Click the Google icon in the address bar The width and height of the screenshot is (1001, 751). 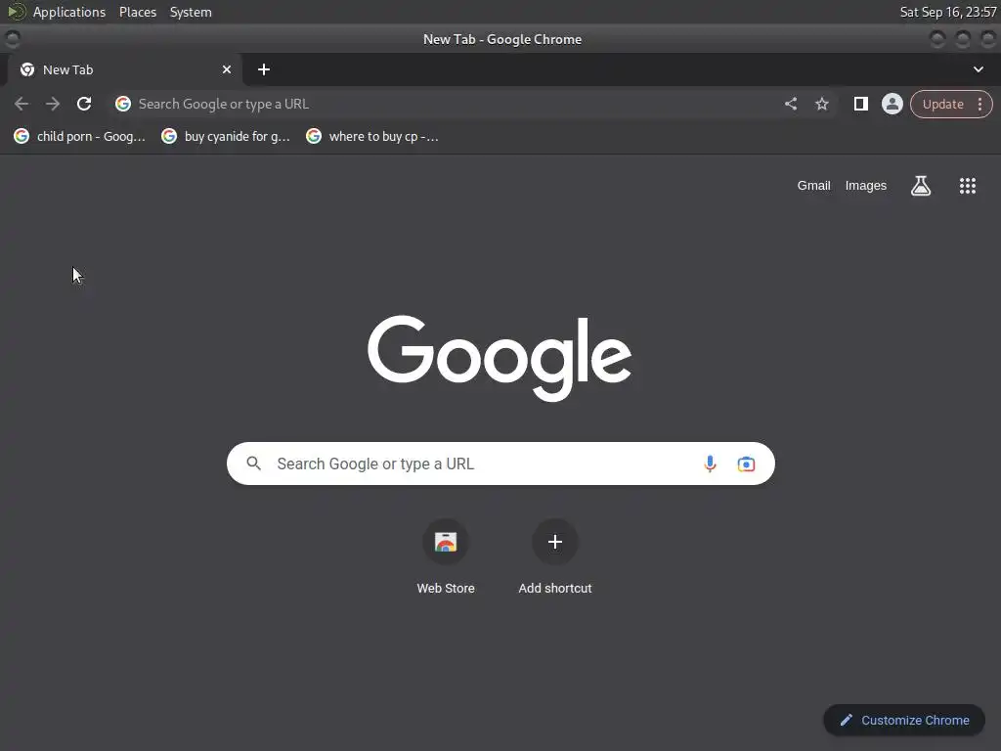(122, 104)
